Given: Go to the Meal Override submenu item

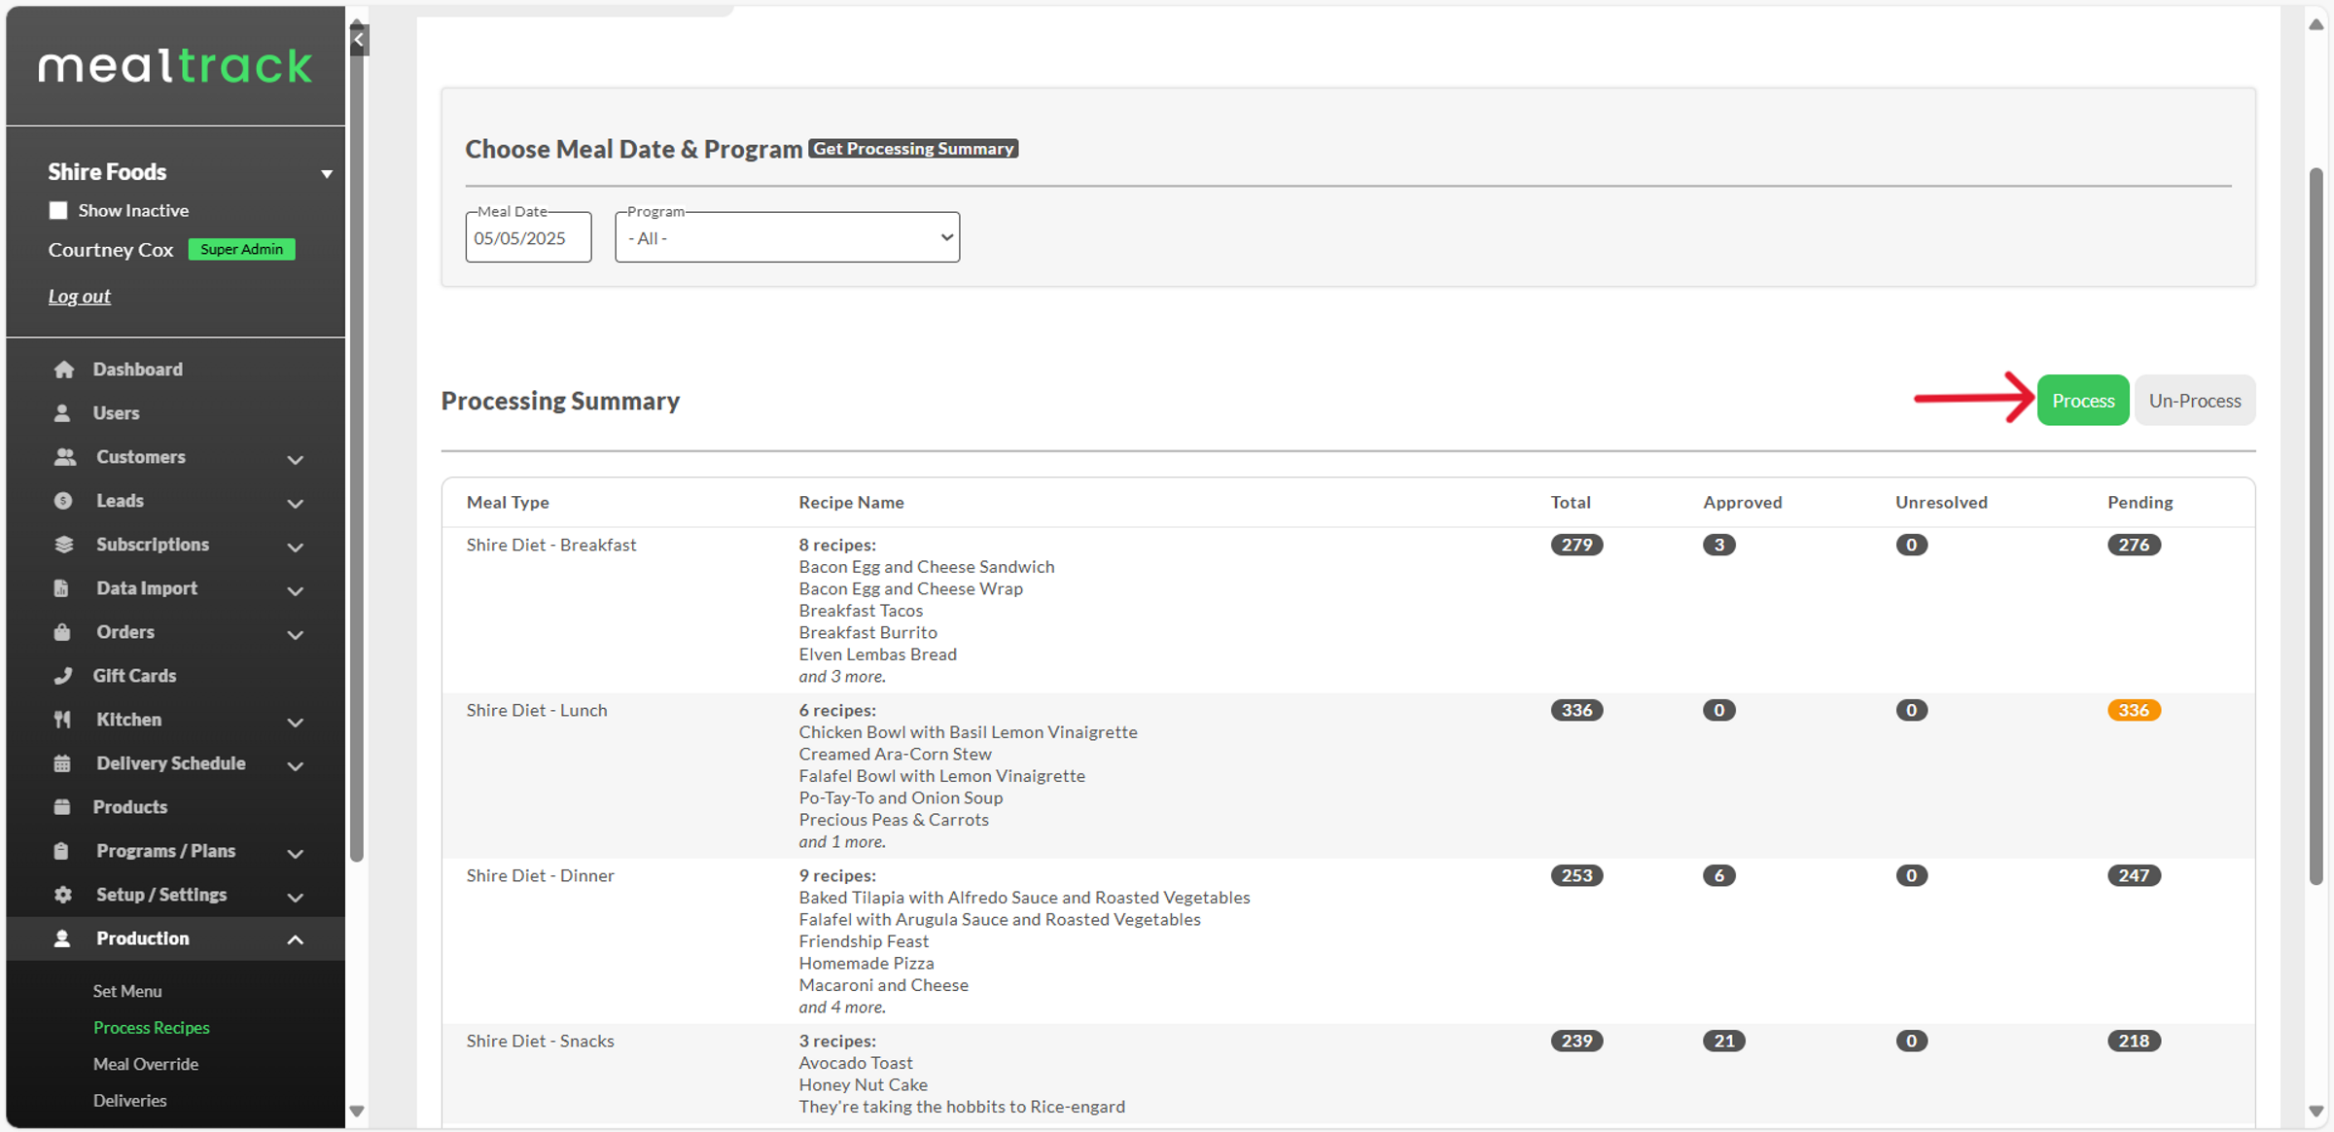Looking at the screenshot, I should tap(146, 1064).
